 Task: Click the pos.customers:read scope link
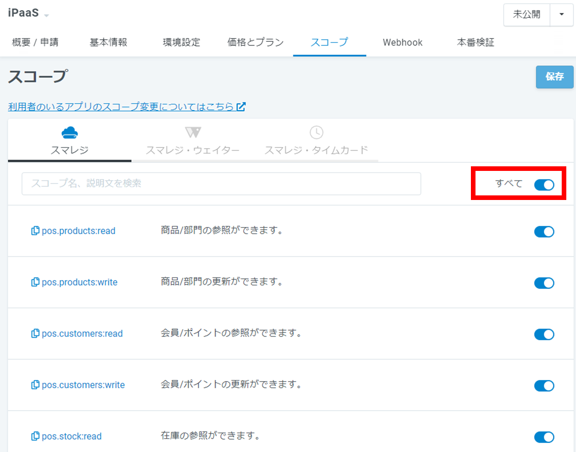[x=82, y=334]
